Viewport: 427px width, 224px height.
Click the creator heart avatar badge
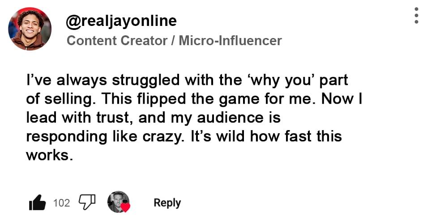click(118, 202)
